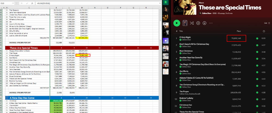The height and width of the screenshot is (113, 272).
Task: Open Insert Function fx button
Action: (32, 3)
